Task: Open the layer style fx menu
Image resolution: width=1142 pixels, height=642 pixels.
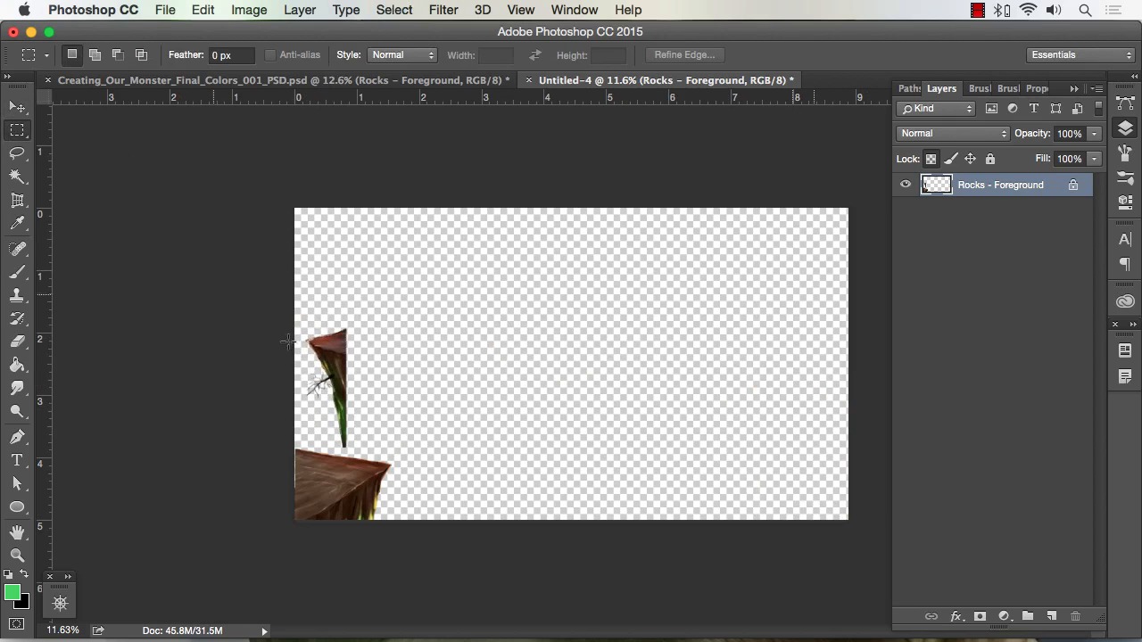Action: pos(956,616)
